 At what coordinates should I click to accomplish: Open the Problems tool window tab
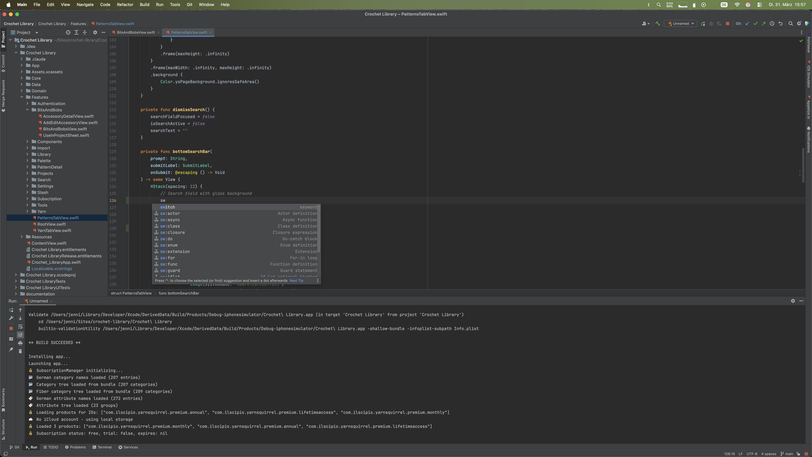tap(75, 447)
